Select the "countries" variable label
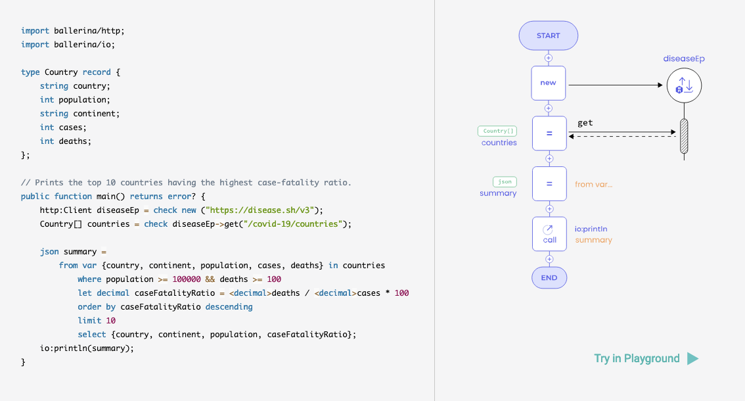Viewport: 745px width, 401px height. click(498, 143)
